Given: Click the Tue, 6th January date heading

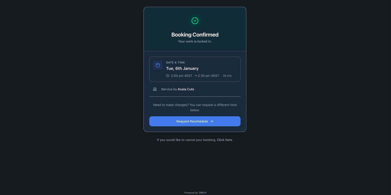Looking at the screenshot, I should pyautogui.click(x=182, y=68).
